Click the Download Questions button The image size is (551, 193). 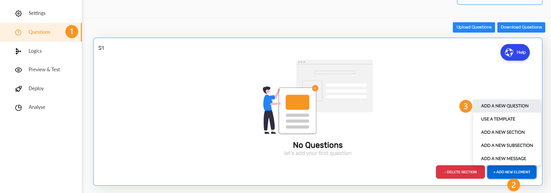click(x=521, y=27)
